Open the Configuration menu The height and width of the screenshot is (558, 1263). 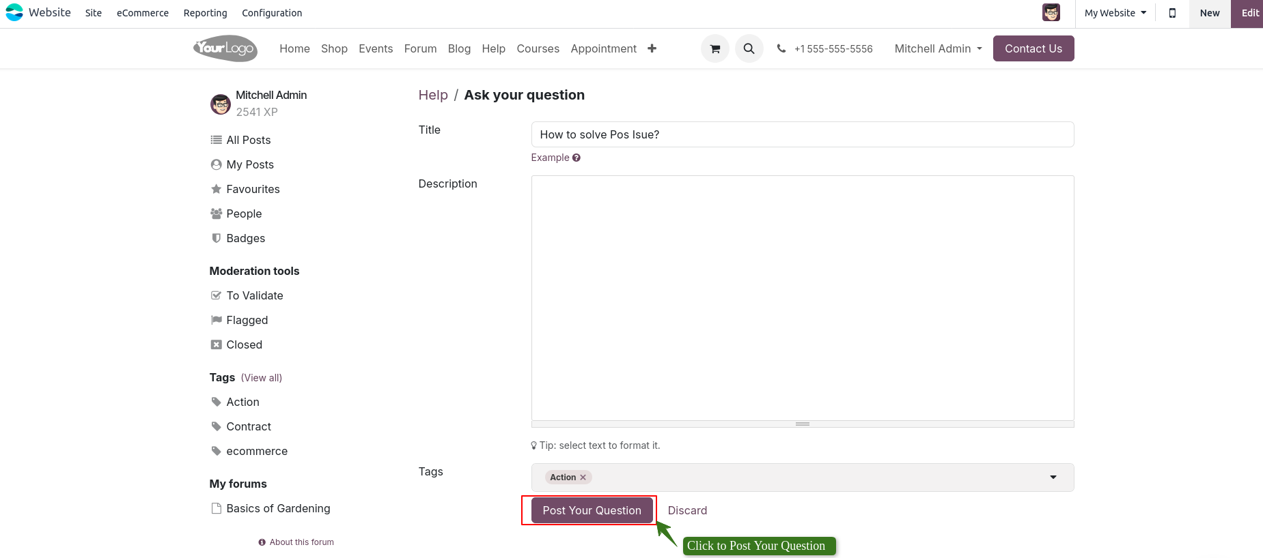click(x=271, y=13)
